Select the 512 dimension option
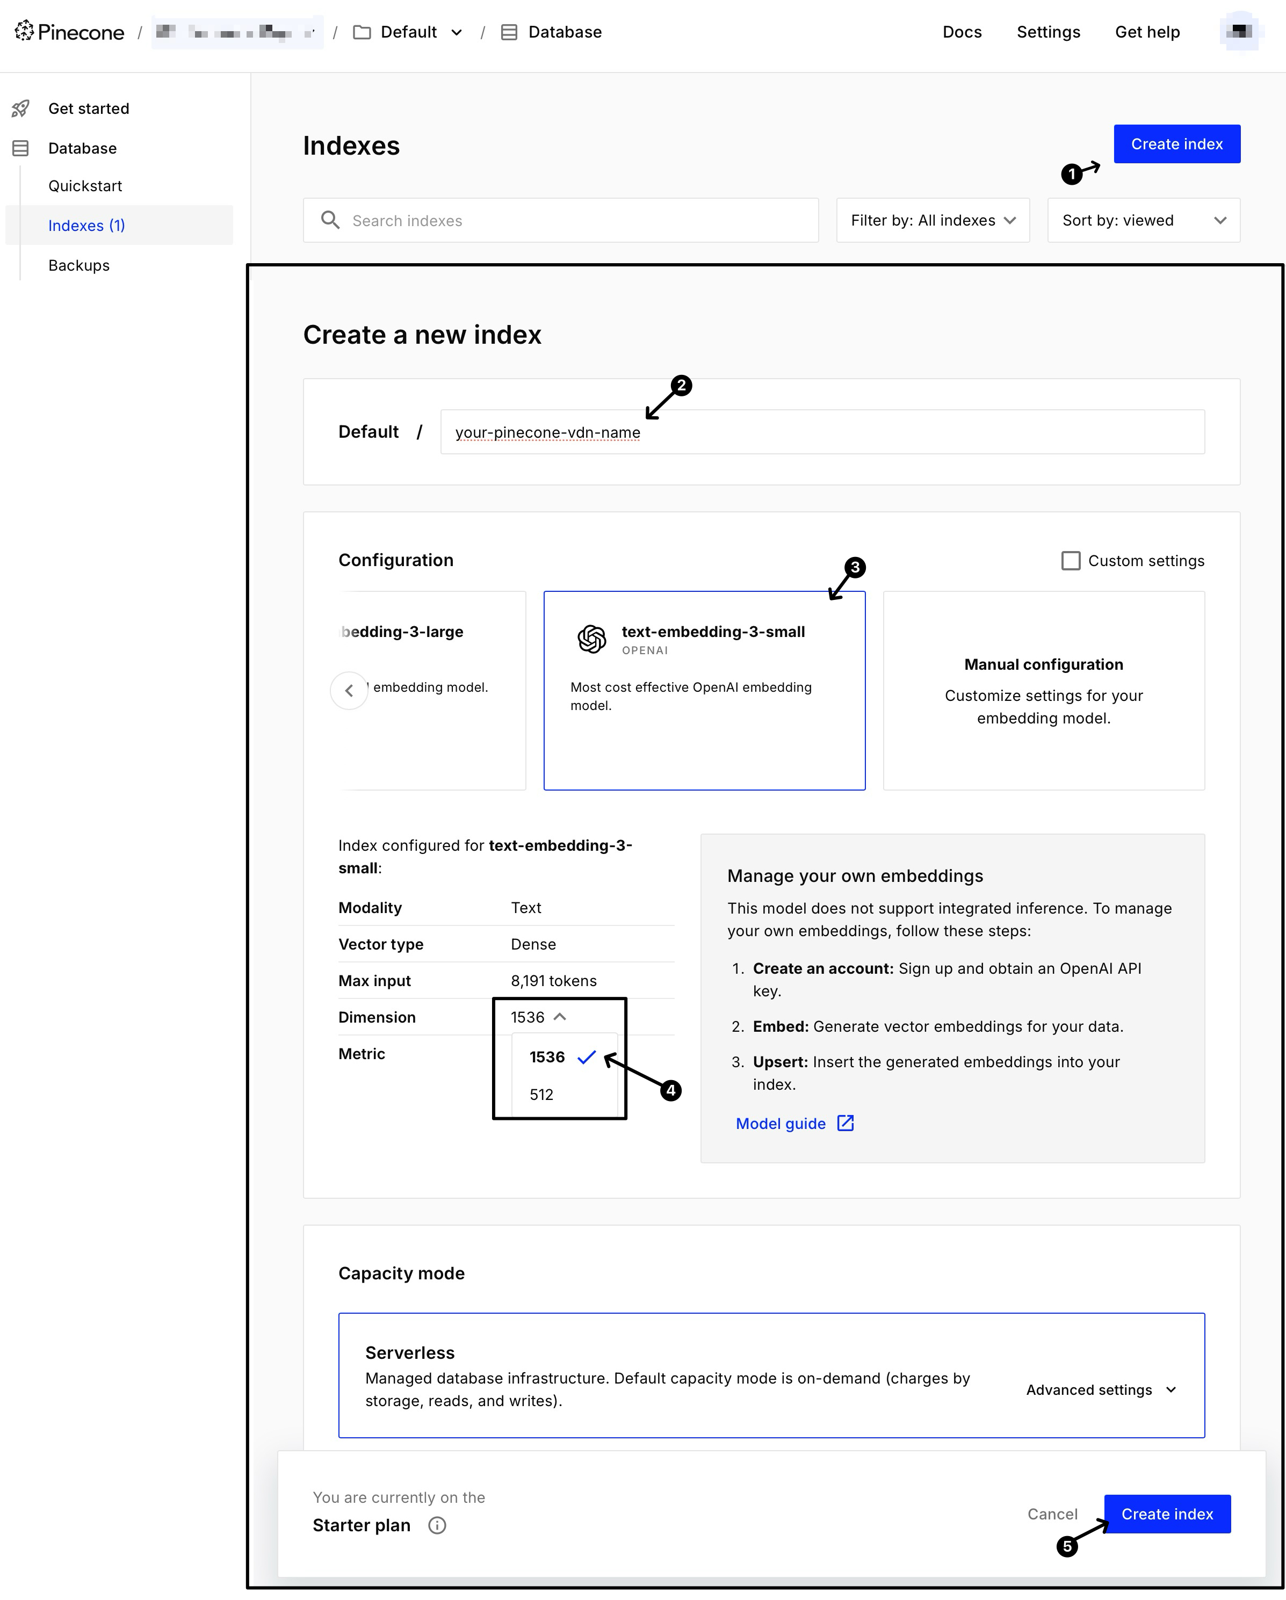Image resolution: width=1286 pixels, height=1600 pixels. 541,1095
